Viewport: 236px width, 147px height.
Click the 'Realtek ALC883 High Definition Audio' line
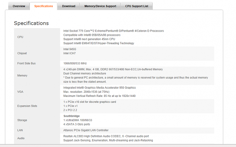point(106,136)
